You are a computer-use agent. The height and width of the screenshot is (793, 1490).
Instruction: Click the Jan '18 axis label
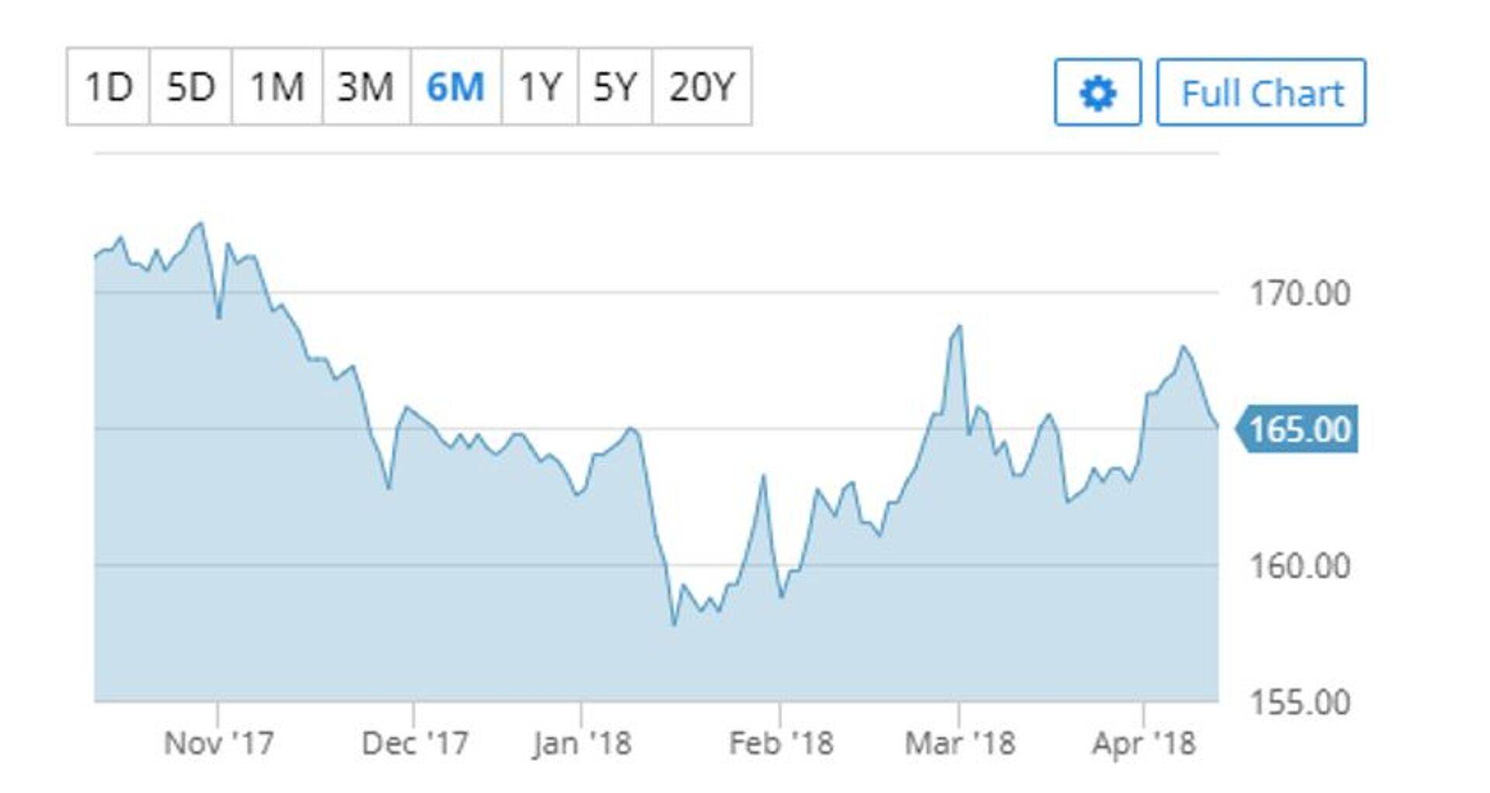click(582, 743)
